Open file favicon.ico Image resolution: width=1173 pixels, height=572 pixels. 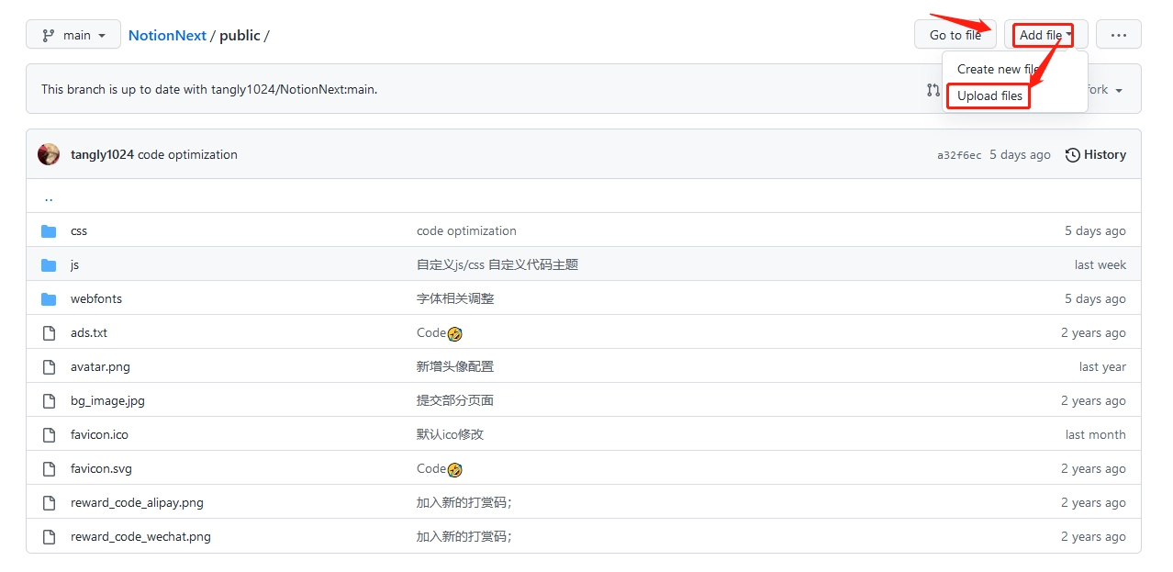point(99,434)
